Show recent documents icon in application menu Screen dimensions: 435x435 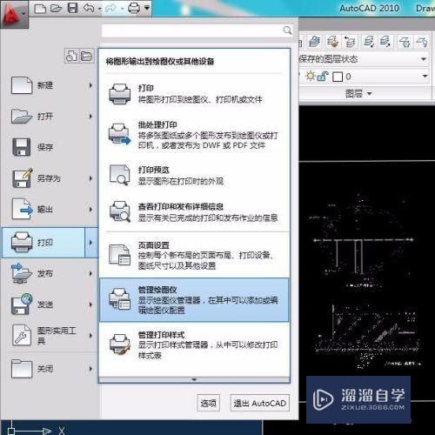(71, 56)
